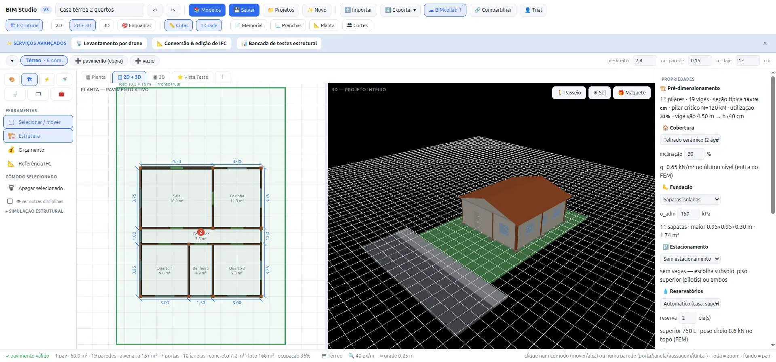Toggle Cotas dimensions display
The width and height of the screenshot is (776, 362).
[x=179, y=25]
